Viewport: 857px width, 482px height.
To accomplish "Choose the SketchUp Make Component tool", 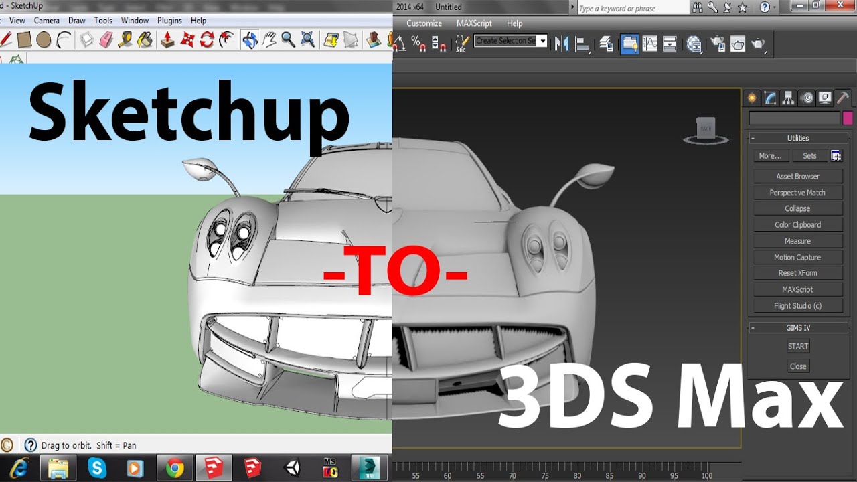I will [x=87, y=40].
